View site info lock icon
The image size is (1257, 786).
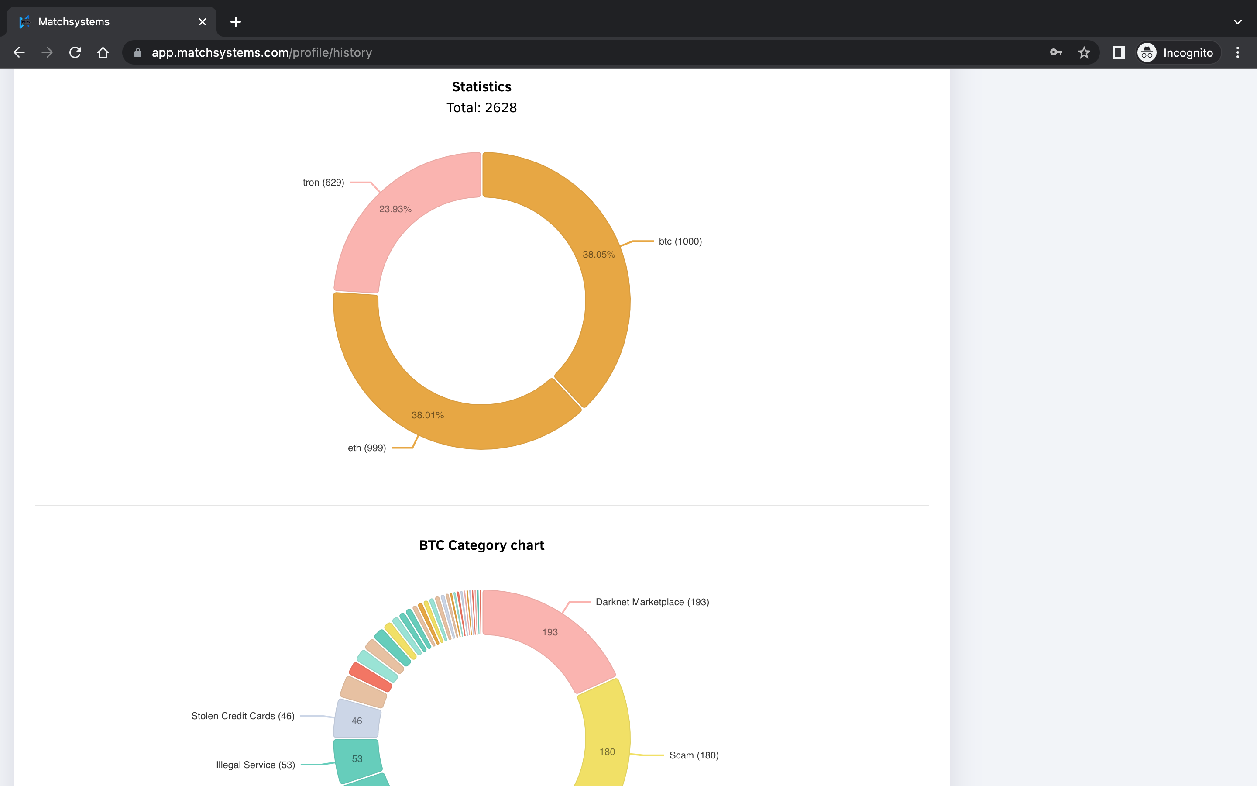pos(137,52)
